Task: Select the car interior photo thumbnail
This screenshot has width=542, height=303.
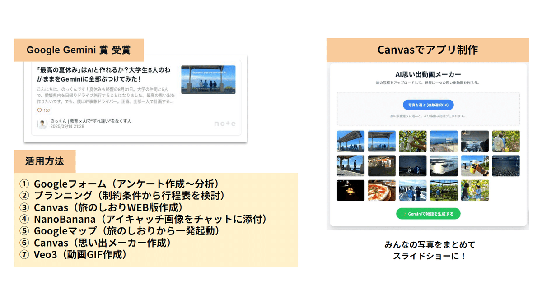Action: click(x=475, y=141)
